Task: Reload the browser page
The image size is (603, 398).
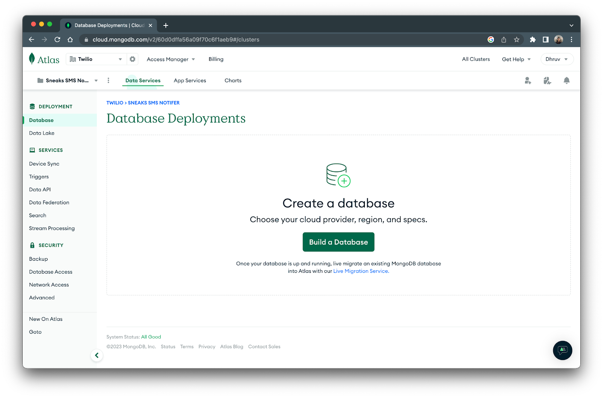Action: point(57,40)
